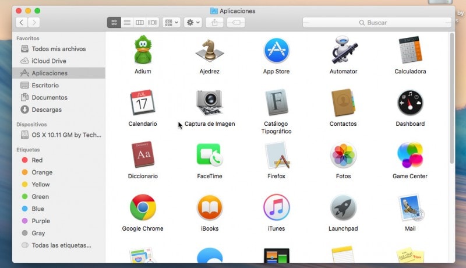Screen dimensions: 466x268
Task: Open the Adium app icon
Action: (x=143, y=50)
